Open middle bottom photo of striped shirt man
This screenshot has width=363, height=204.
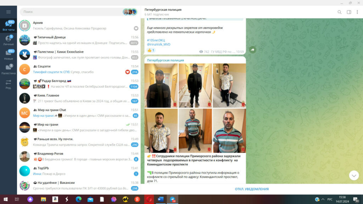[195, 131]
